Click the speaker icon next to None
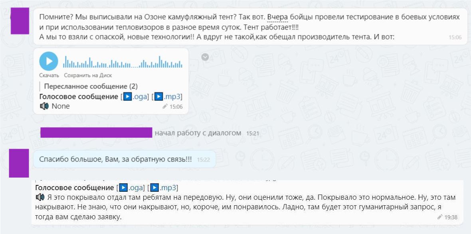This screenshot has width=471, height=234. click(44, 106)
